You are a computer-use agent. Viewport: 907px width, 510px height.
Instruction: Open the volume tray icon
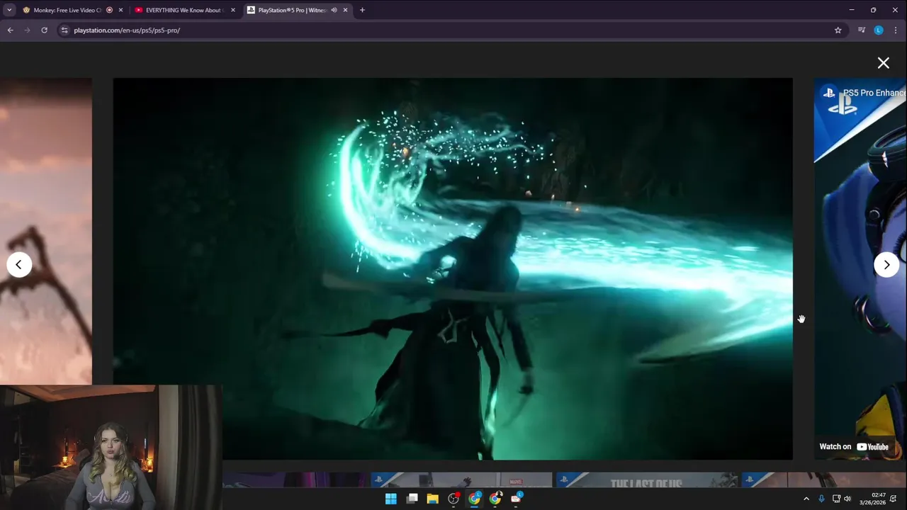847,499
